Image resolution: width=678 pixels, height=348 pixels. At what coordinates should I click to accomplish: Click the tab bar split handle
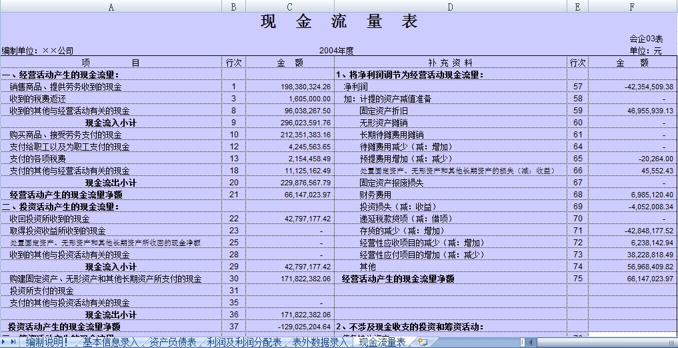(523, 343)
